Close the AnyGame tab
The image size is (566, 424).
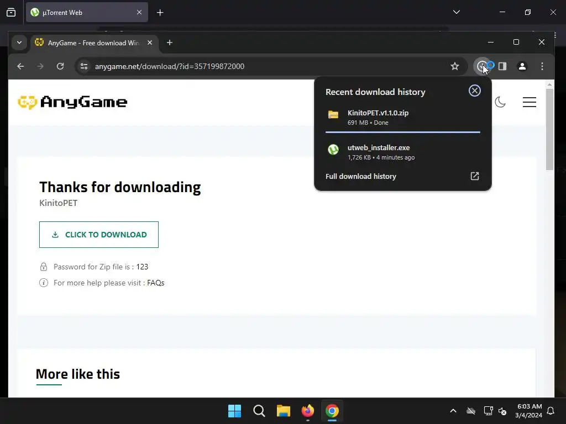[x=150, y=43]
